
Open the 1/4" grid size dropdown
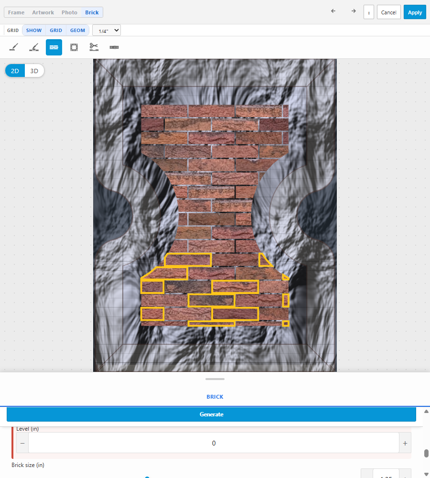[x=107, y=31]
